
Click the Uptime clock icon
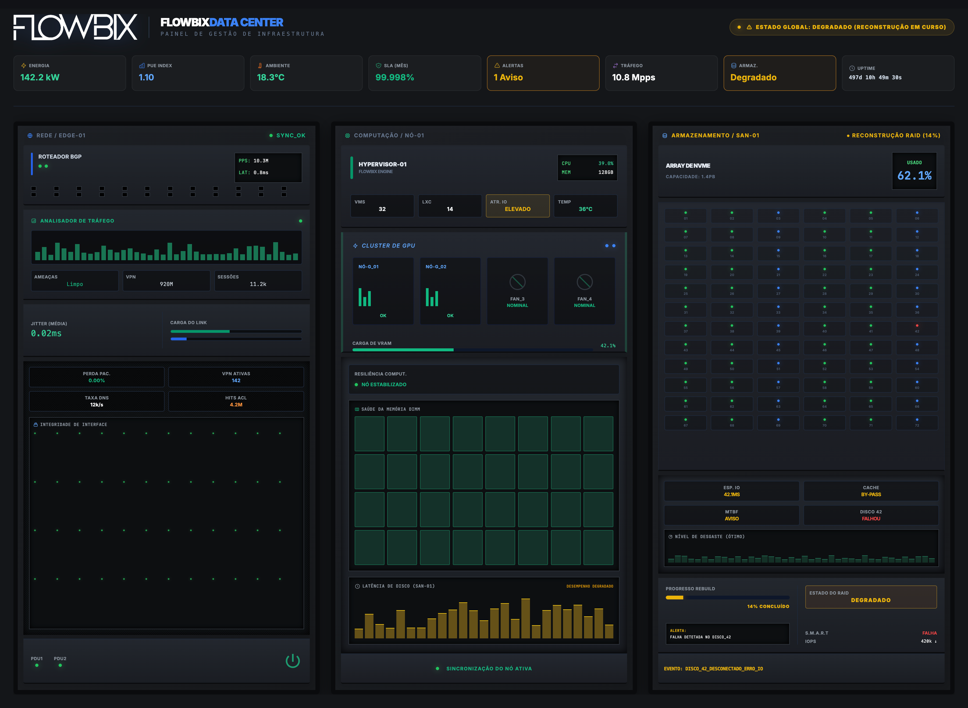852,68
